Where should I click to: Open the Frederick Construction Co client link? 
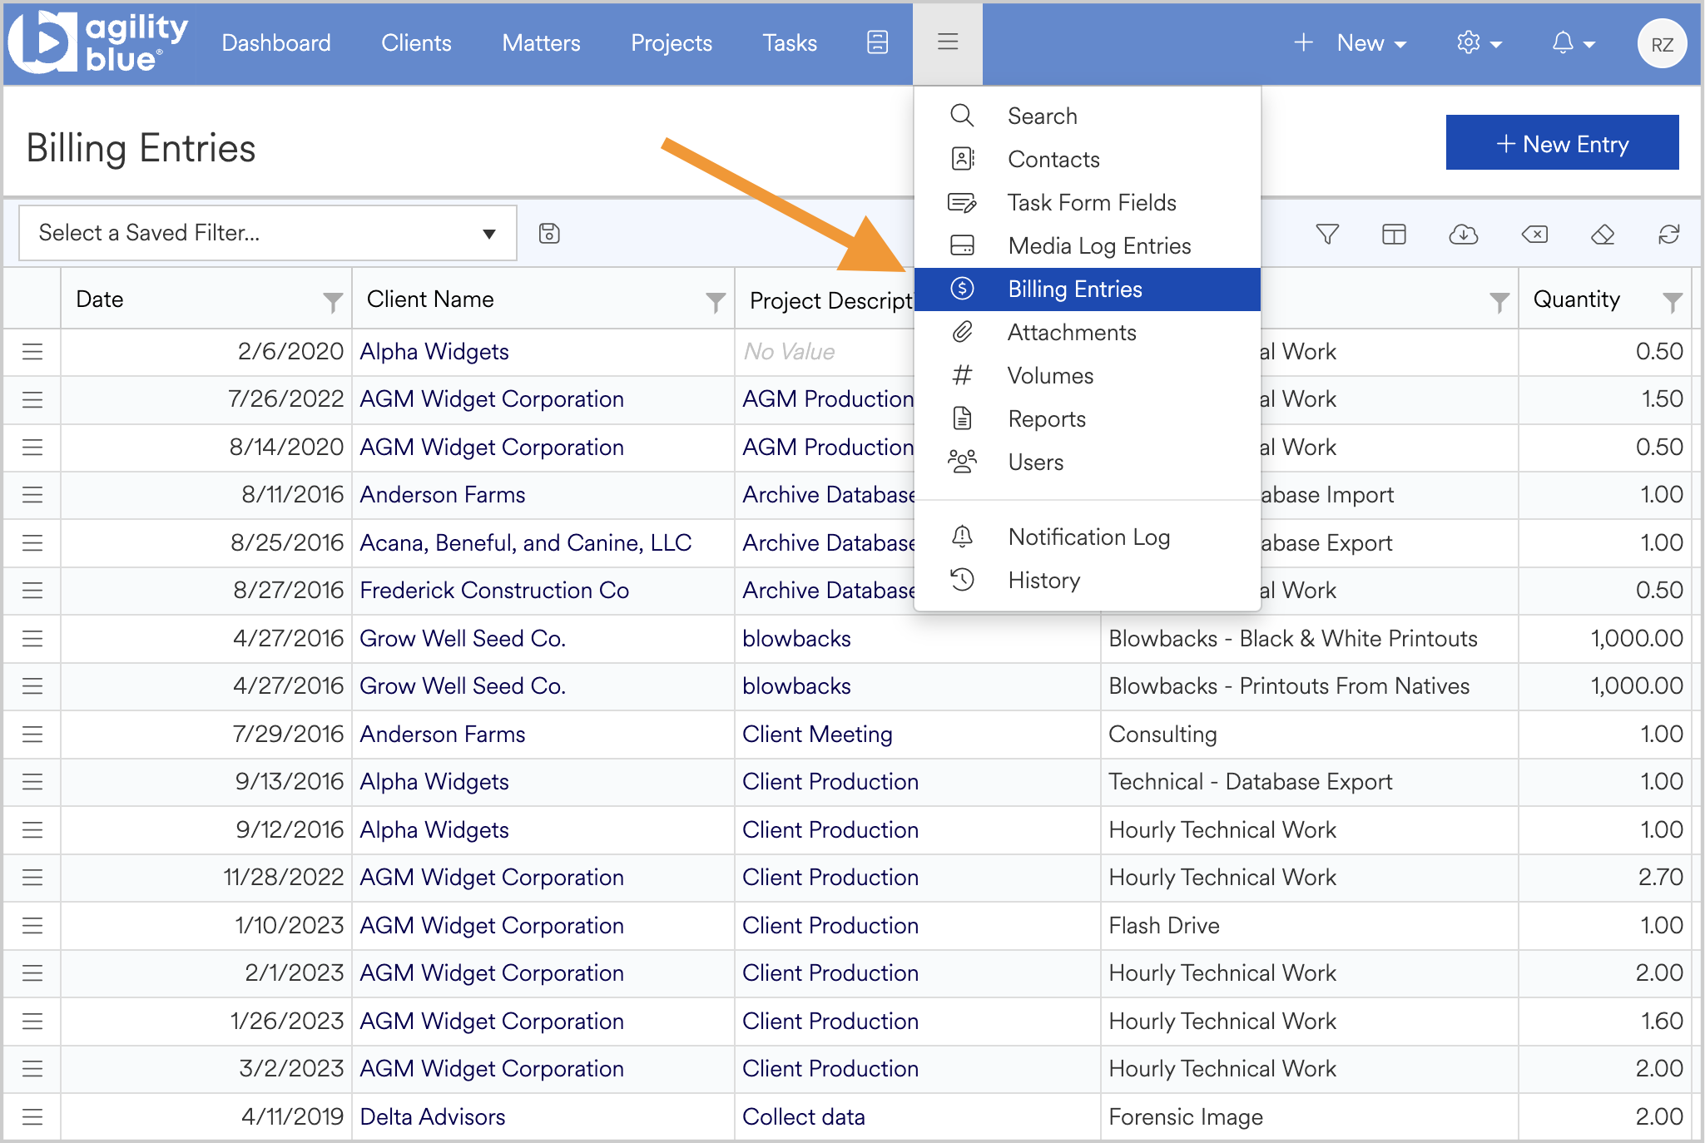point(494,591)
